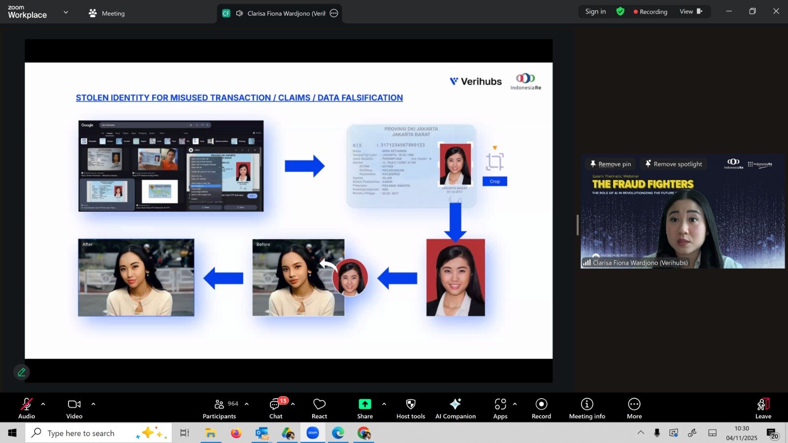The image size is (788, 443).
Task: Open the Participants panel
Action: click(x=219, y=409)
